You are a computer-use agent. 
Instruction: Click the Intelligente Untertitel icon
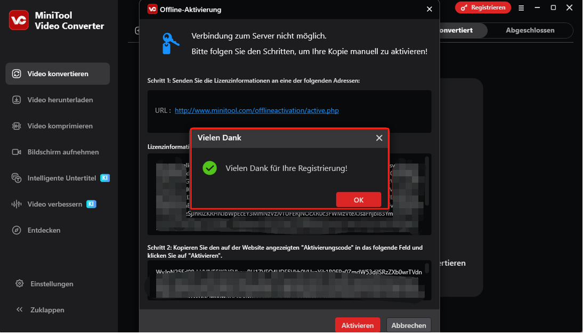[x=17, y=178]
